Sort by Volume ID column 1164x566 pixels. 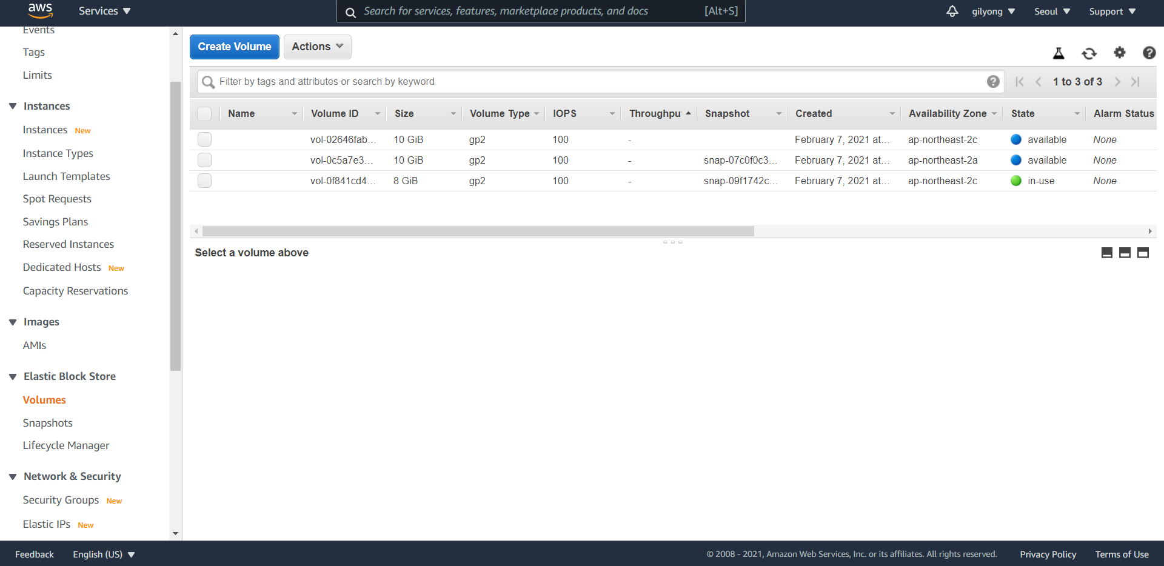335,113
